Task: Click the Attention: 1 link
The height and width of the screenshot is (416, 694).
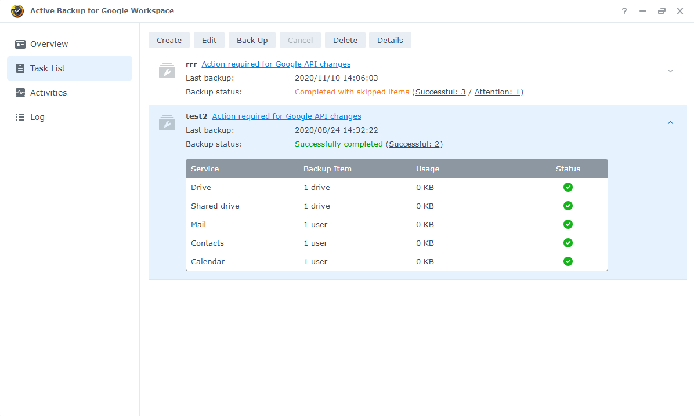Action: [497, 92]
